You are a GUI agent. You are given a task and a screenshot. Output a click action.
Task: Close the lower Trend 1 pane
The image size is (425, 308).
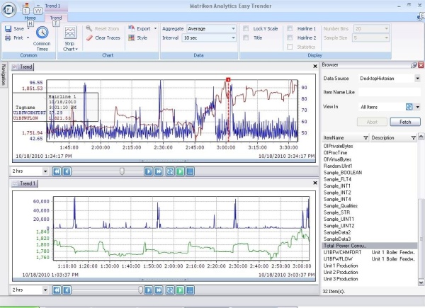tap(315, 183)
